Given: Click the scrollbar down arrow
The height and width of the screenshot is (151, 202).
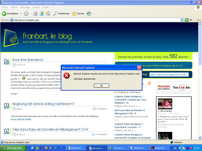Looking at the screenshot, I should pyautogui.click(x=200, y=138).
